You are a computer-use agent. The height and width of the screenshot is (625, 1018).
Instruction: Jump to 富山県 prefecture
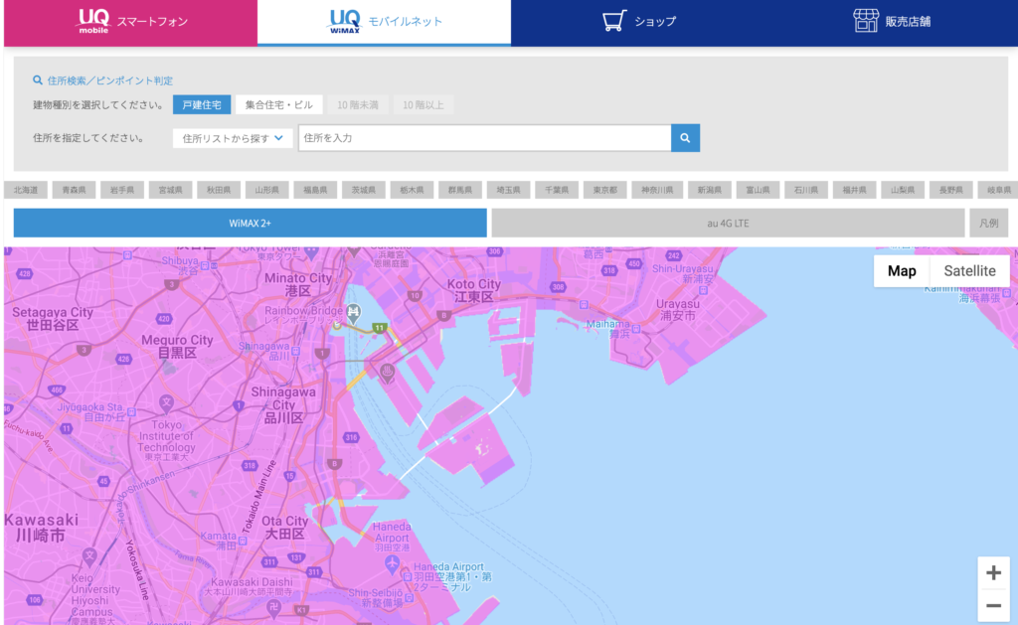click(x=758, y=190)
